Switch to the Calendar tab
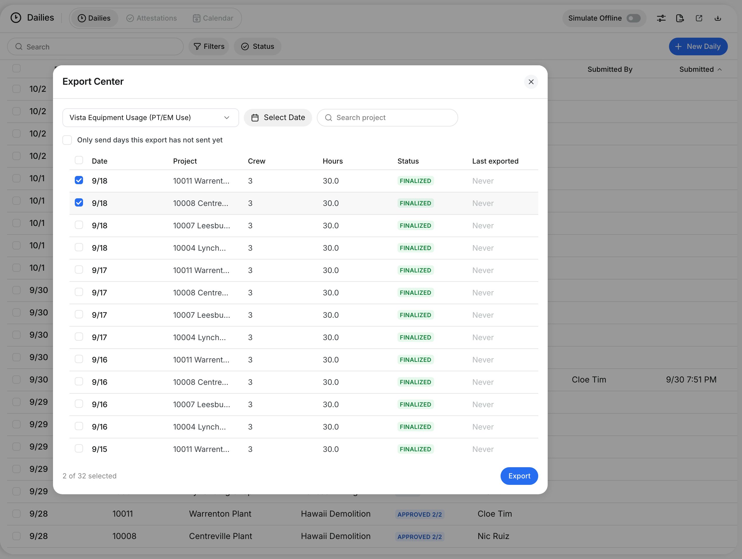The height and width of the screenshot is (559, 742). [213, 18]
